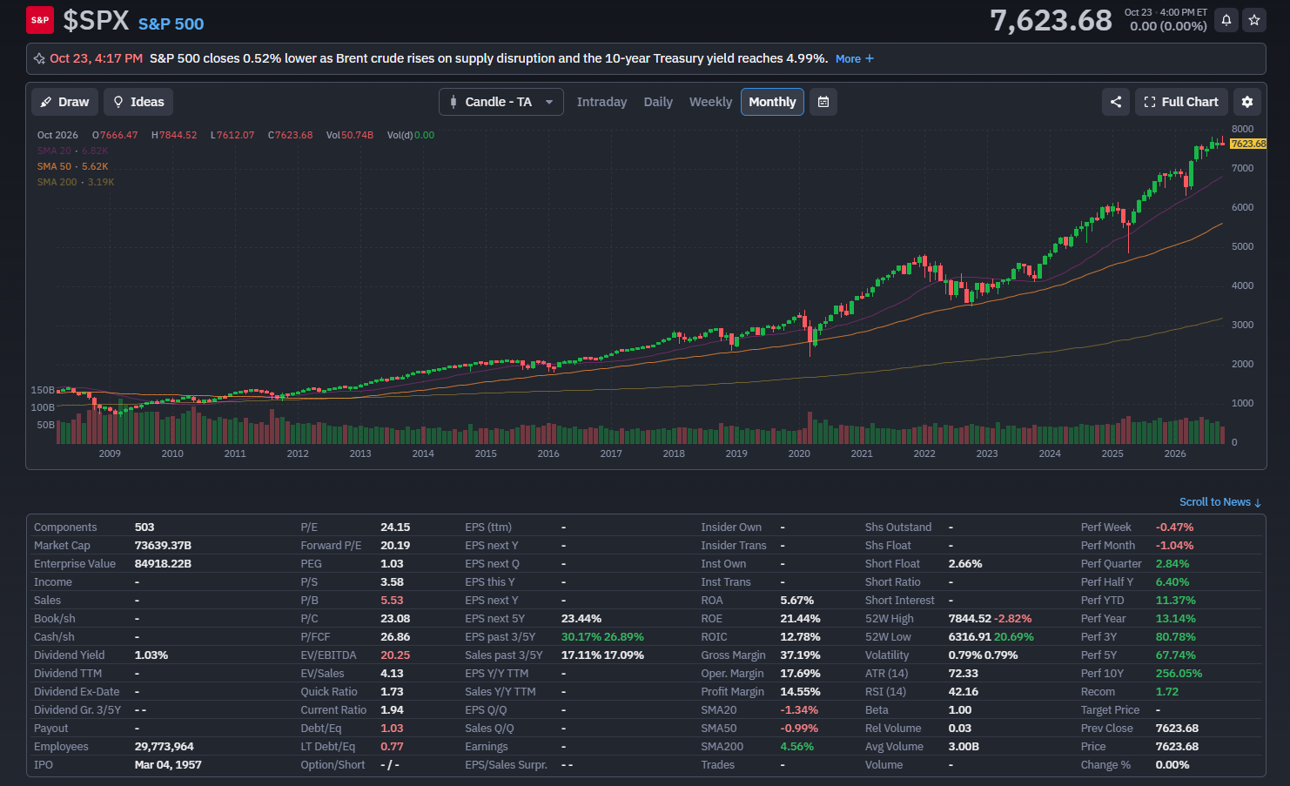Open price alert bell icon

pos(1226,20)
